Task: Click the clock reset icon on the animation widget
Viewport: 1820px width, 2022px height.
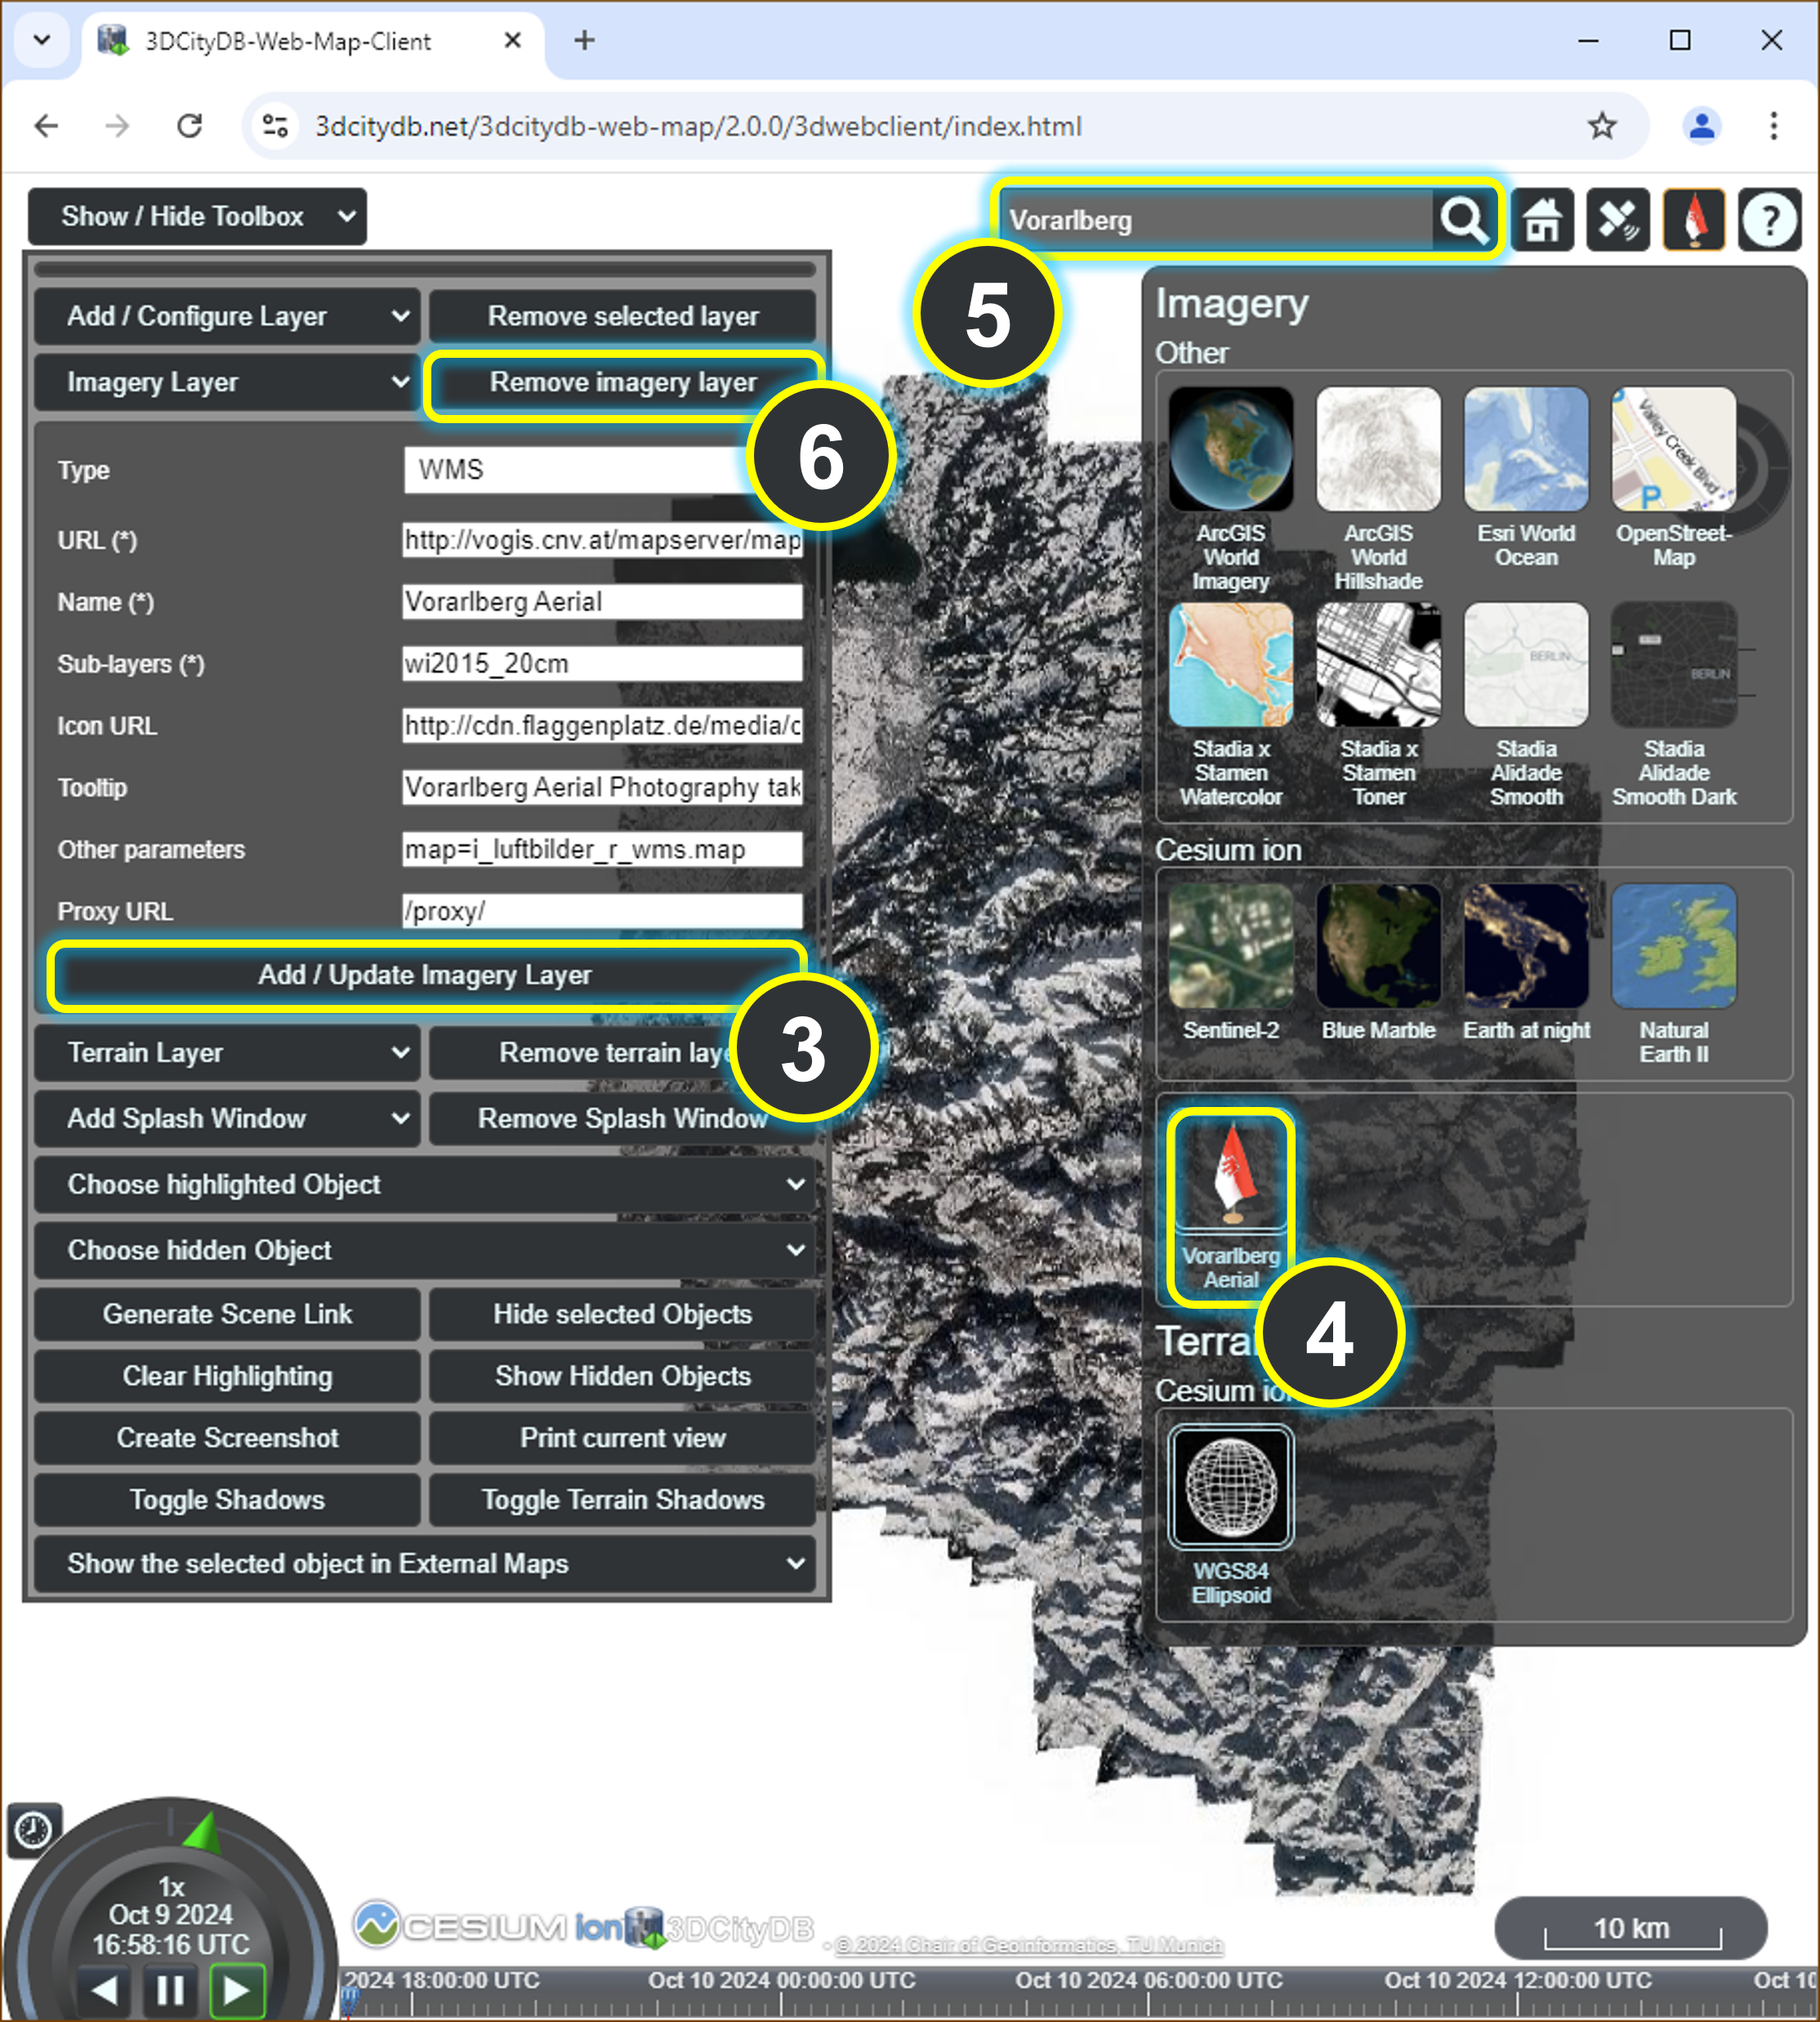Action: click(34, 1831)
